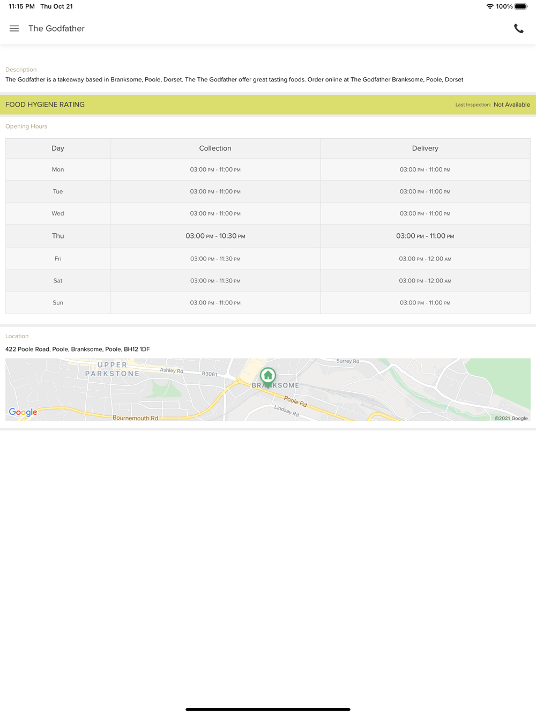Select the Opening Hours heading

(26, 126)
